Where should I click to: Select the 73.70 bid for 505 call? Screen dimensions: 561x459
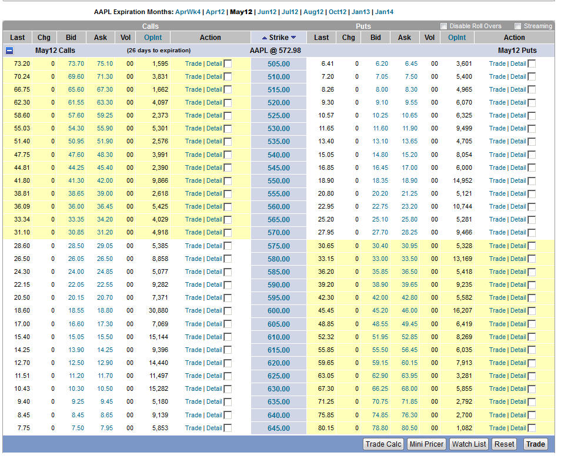[76, 63]
